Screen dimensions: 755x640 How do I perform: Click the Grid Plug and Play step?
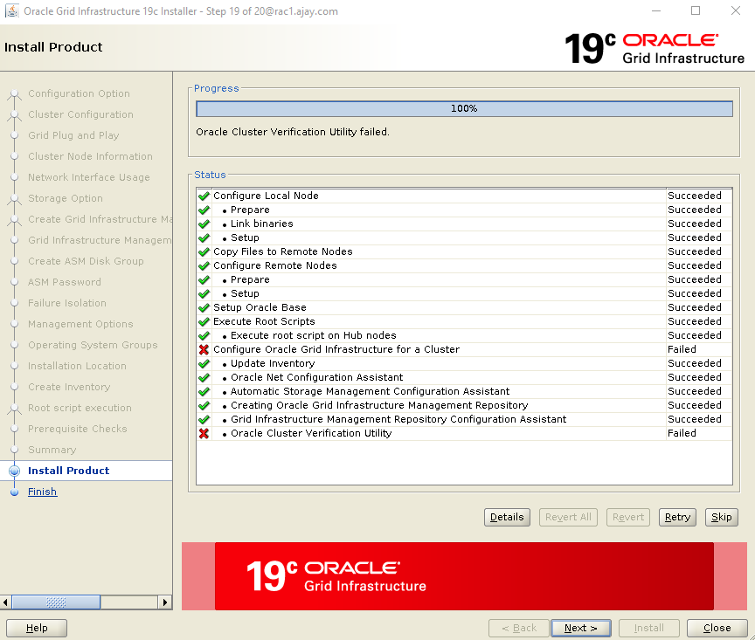coord(73,135)
